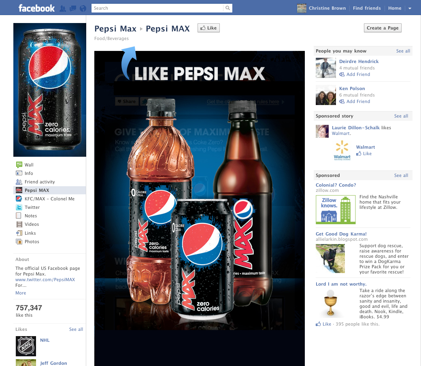Open messages icon in top bar
The width and height of the screenshot is (421, 366).
[x=72, y=8]
